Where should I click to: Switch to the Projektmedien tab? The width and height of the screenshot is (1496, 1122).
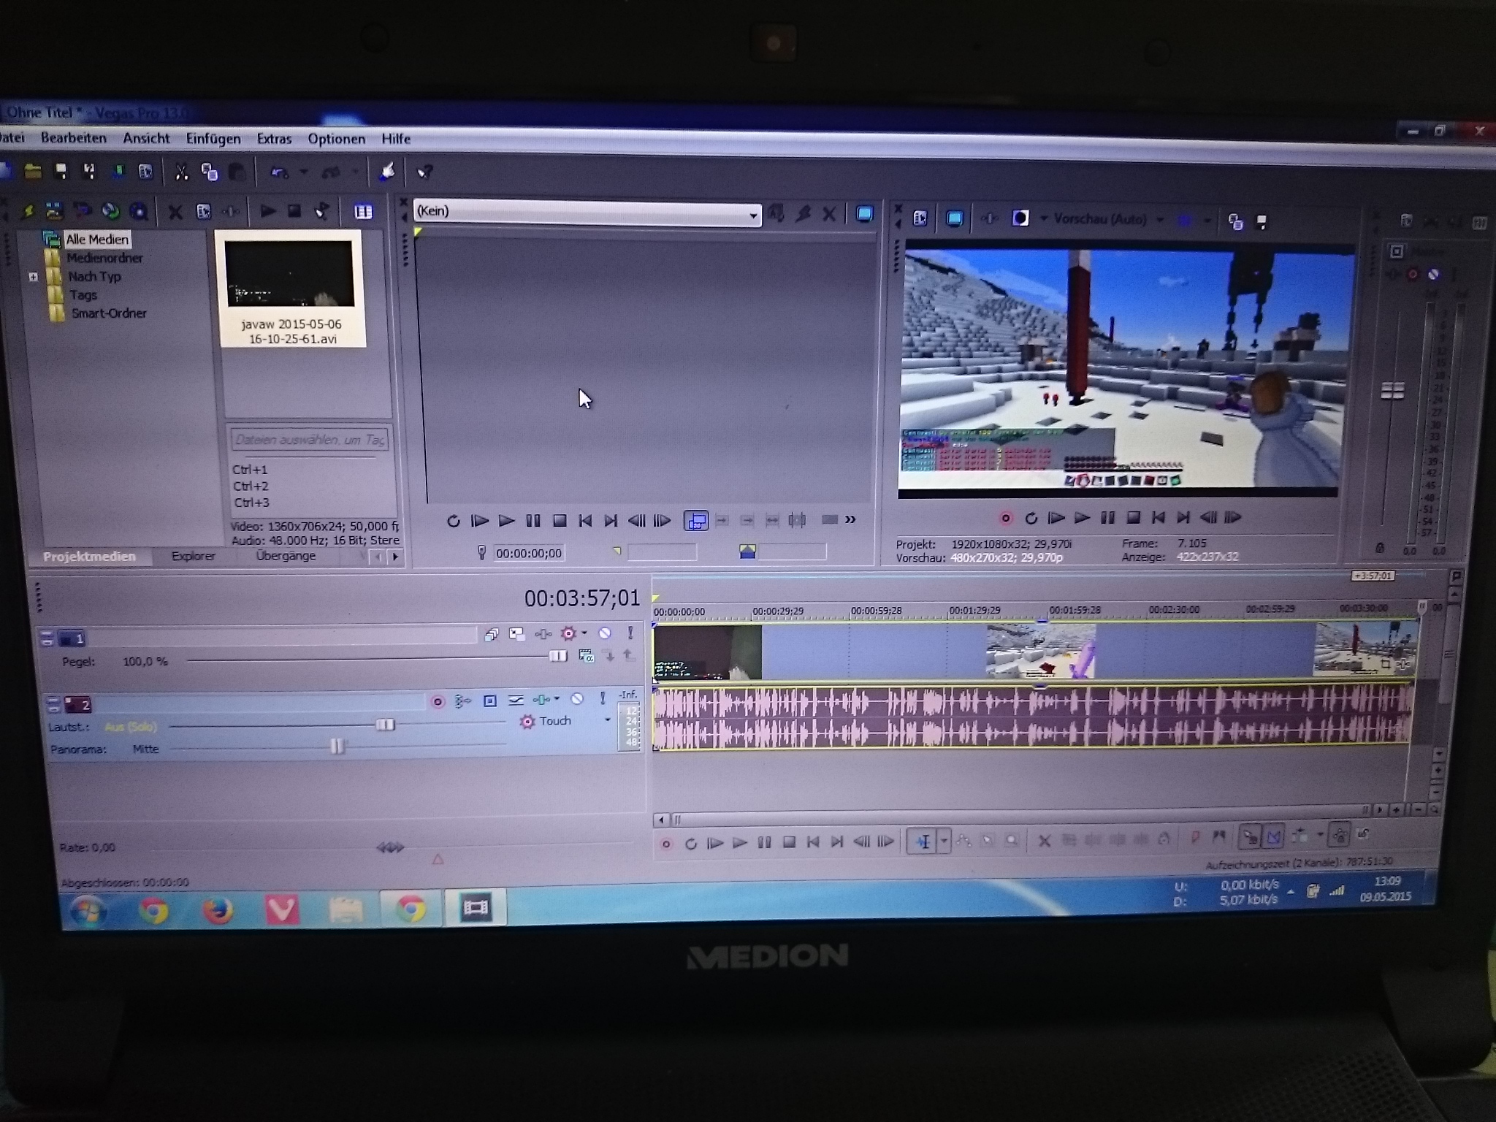click(89, 557)
